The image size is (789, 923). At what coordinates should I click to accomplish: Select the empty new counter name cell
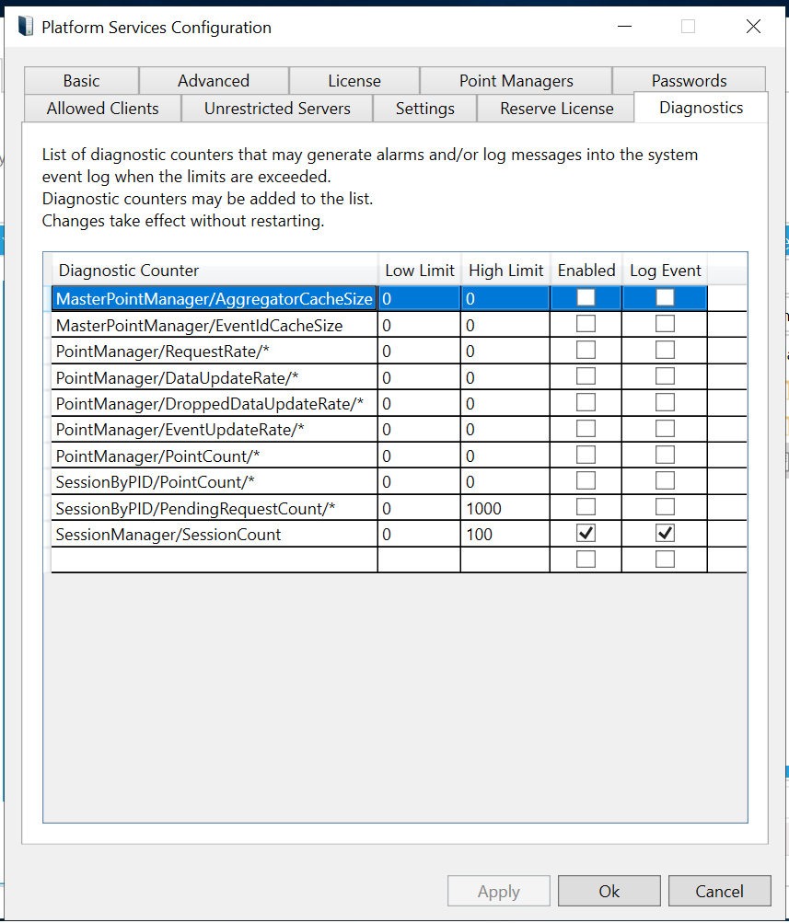coord(214,560)
